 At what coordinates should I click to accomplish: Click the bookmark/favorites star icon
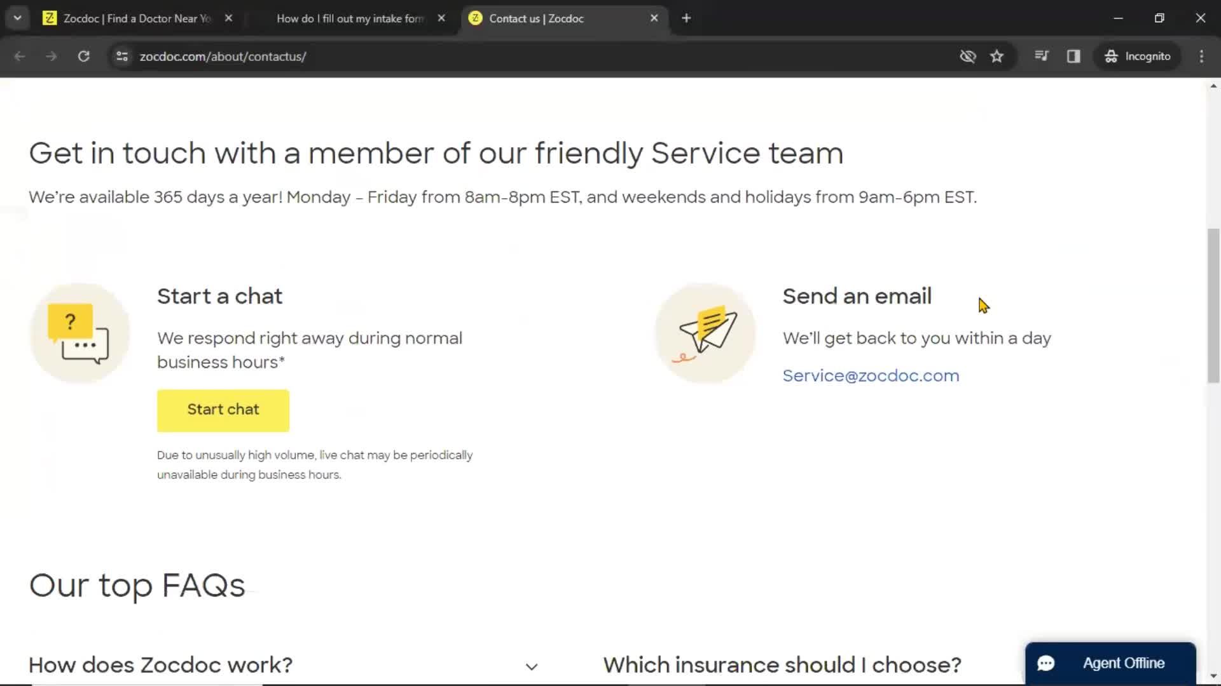[997, 56]
